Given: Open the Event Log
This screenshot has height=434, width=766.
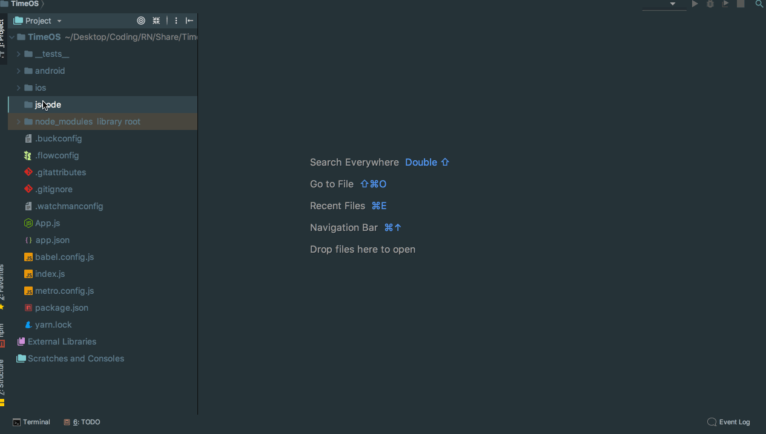Looking at the screenshot, I should [x=728, y=422].
